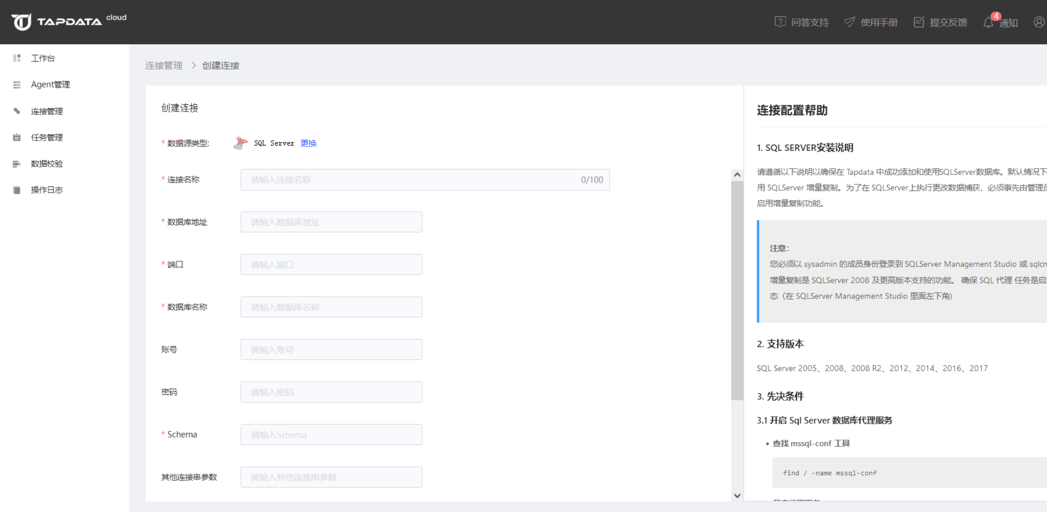Click the 问答支持 help icon
The height and width of the screenshot is (512, 1047).
[780, 22]
